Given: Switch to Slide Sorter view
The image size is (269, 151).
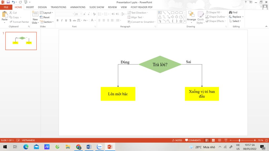Looking at the screenshot, I should [x=213, y=140].
